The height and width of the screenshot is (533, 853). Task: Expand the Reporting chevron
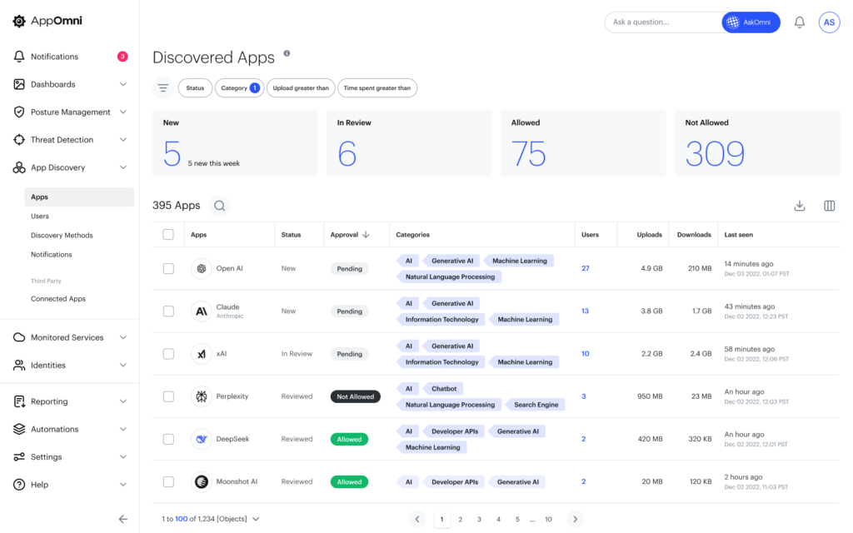click(123, 401)
